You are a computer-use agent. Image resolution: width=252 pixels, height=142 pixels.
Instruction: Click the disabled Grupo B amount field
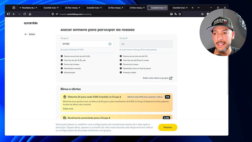point(146,44)
